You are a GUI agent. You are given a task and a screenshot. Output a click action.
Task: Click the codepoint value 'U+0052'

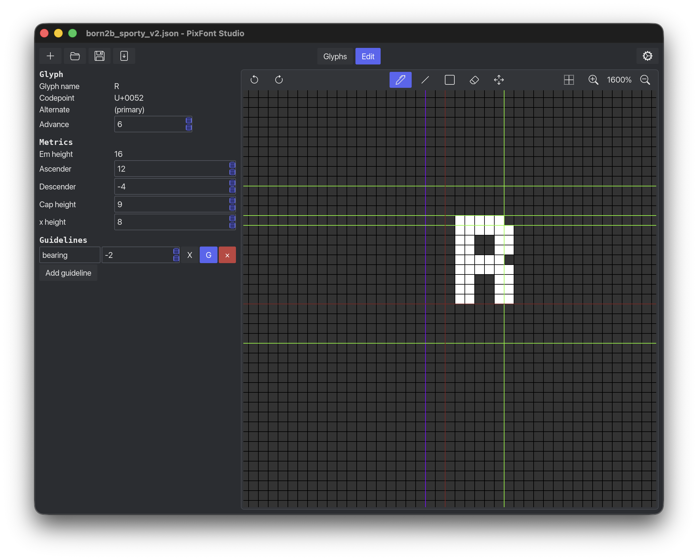129,98
